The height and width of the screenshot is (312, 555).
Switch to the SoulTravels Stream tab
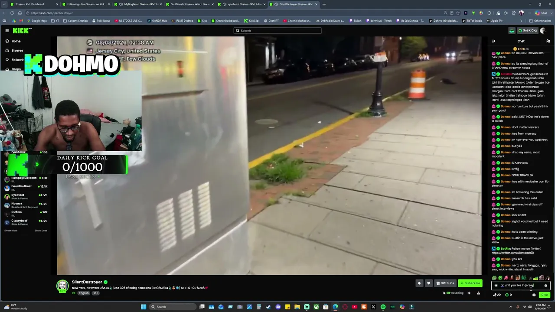click(x=189, y=4)
